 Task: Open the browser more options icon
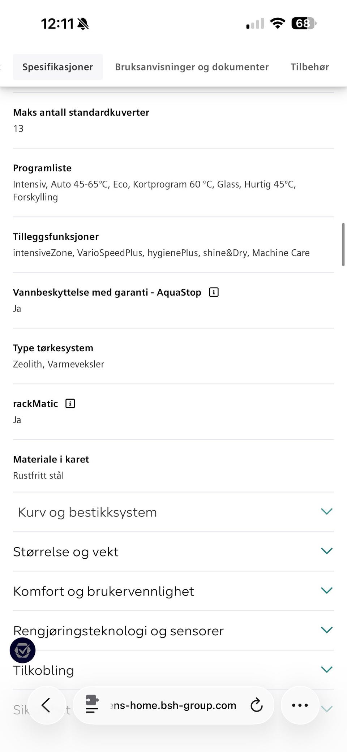(300, 705)
